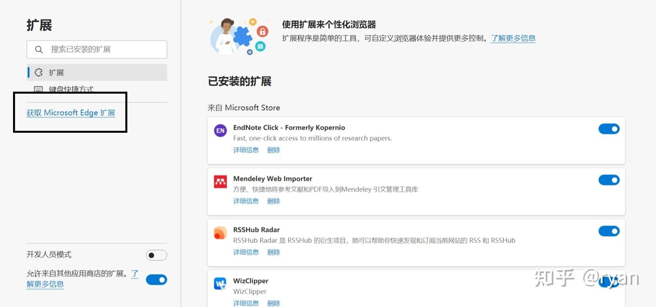This screenshot has height=307, width=656.
Task: Open 获取 Microsoft Edge 扩展 link
Action: coord(71,113)
